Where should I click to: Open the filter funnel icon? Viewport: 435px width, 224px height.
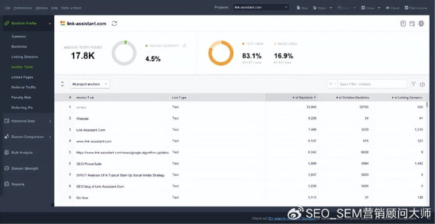pos(413,84)
